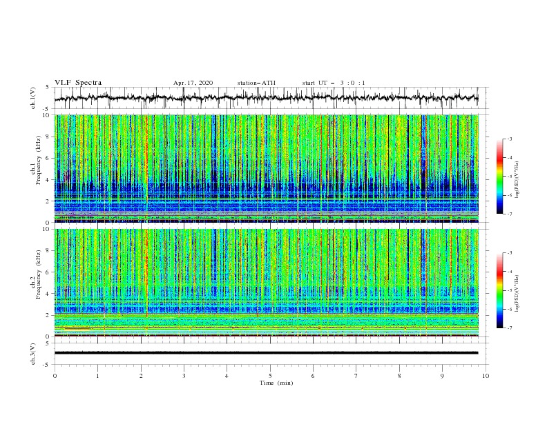Screen dimensions: 547x422
Task: Click the "Time (min)" x-axis label
Action: coord(276,383)
